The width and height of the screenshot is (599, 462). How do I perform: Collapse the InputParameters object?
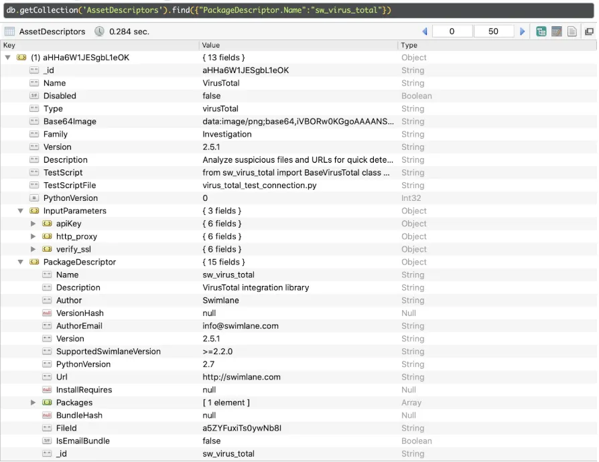click(x=21, y=211)
